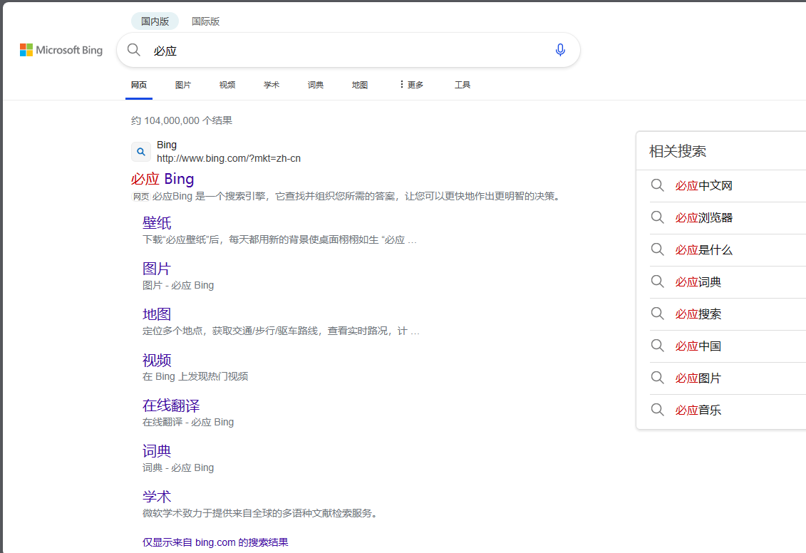Search related term 必应中文网
Image resolution: width=806 pixels, height=553 pixels.
(x=703, y=185)
